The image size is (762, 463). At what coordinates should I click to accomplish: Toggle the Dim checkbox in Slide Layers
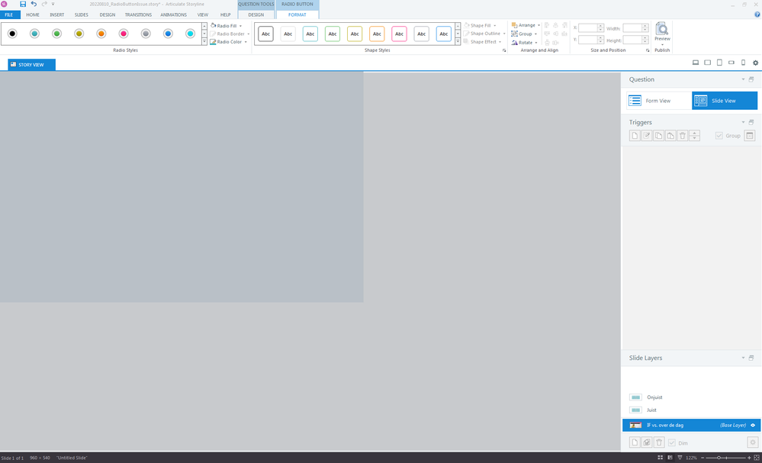tap(671, 442)
